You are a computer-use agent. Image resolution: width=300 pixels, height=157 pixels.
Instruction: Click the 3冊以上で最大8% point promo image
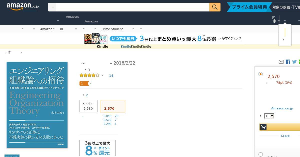click(97, 148)
